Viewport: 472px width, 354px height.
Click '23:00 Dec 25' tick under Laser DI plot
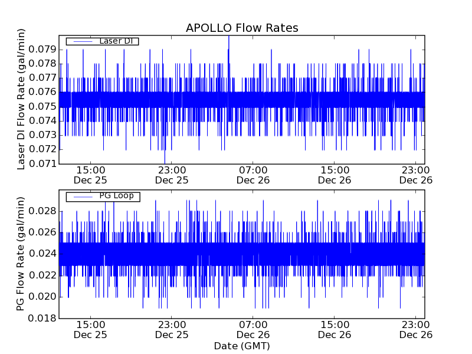pos(172,175)
